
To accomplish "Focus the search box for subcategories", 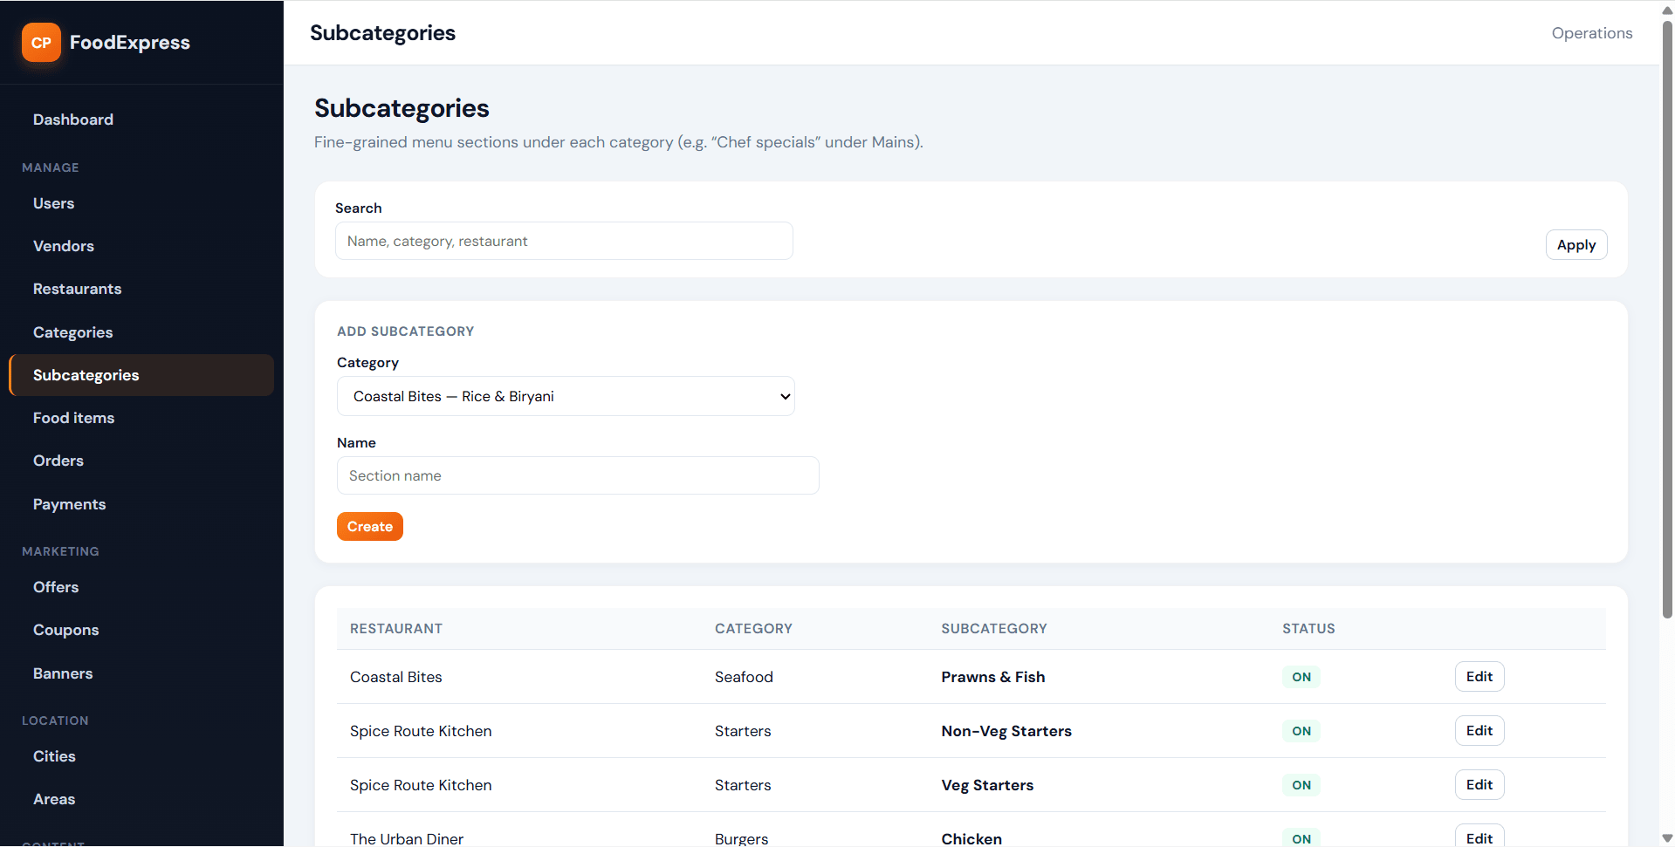I will click(564, 241).
